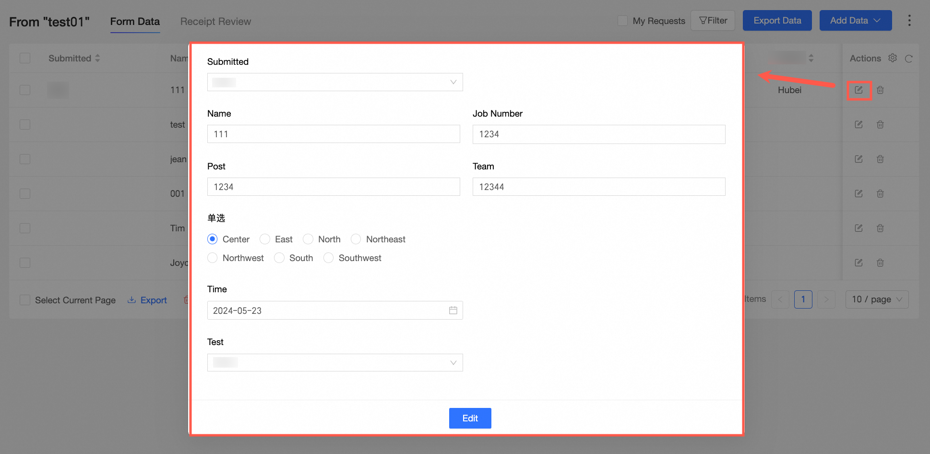Click the edit icon in the 001 row
This screenshot has width=930, height=454.
coord(858,193)
